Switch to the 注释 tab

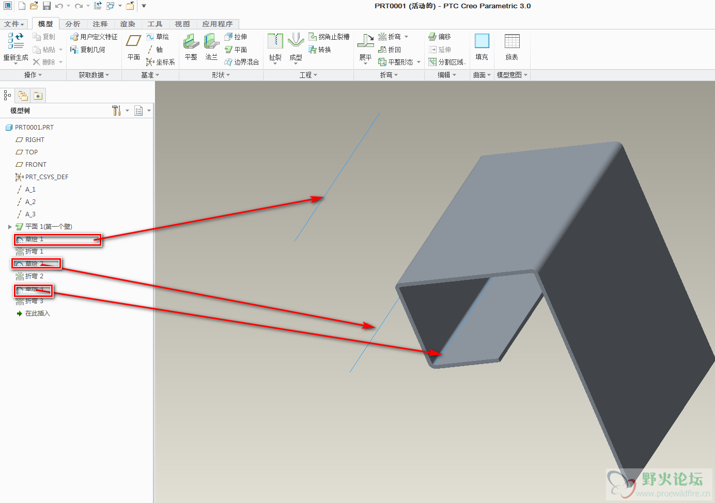click(100, 24)
